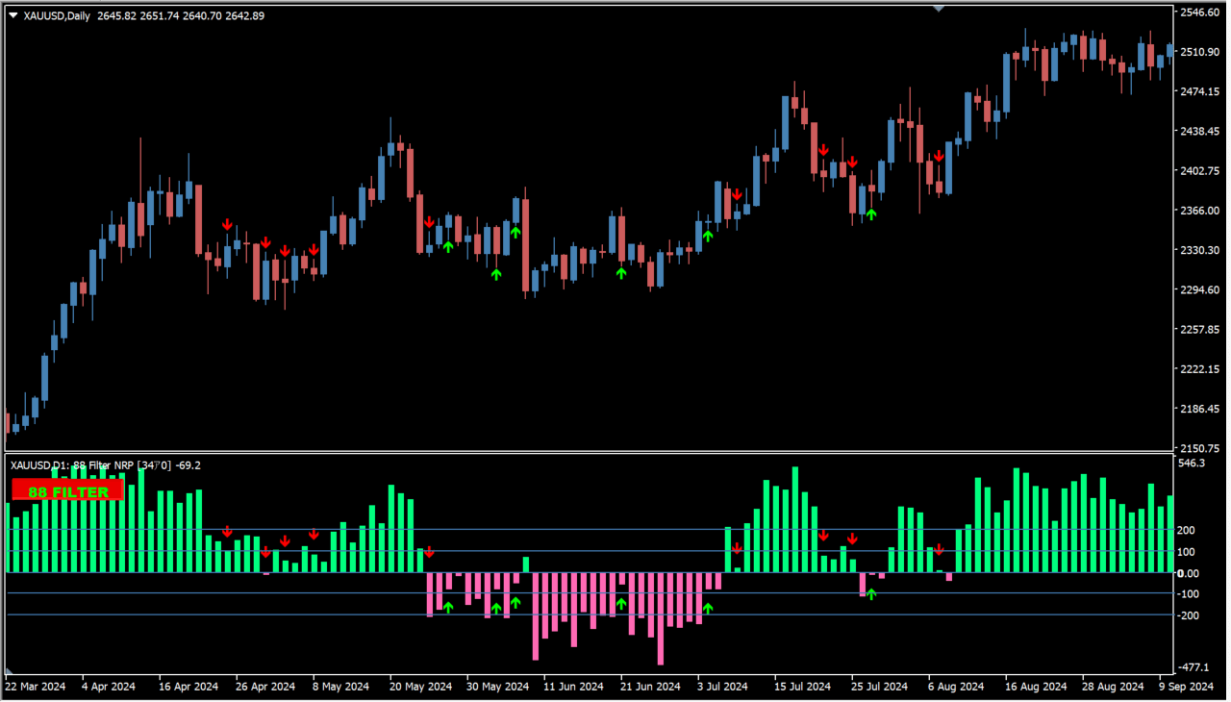The width and height of the screenshot is (1231, 702).
Task: Click the 546.3 indicator scale maximum
Action: pos(1192,464)
